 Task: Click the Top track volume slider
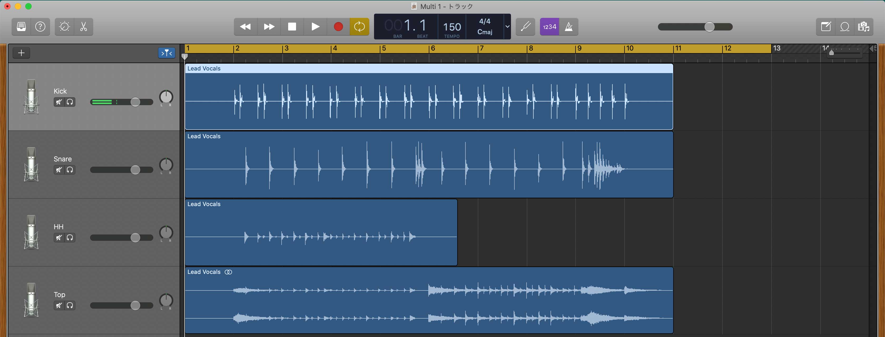click(122, 305)
